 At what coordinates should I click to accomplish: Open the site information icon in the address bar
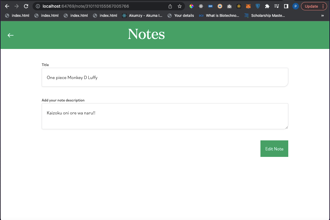(x=38, y=6)
